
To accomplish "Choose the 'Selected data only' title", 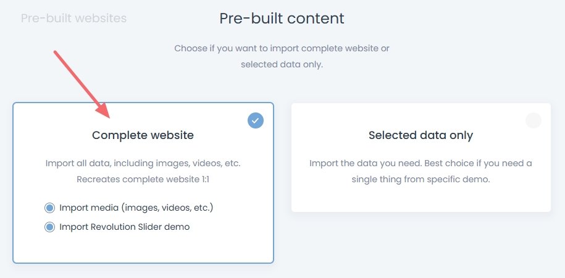I will [421, 135].
